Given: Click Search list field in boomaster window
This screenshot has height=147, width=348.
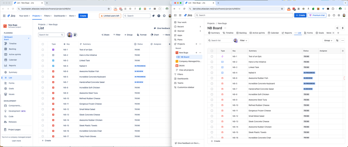Looking at the screenshot, I should [51, 35].
